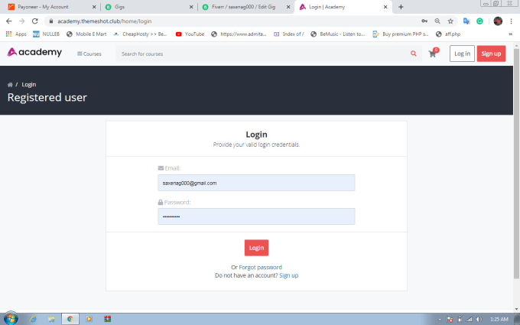The width and height of the screenshot is (520, 325).
Task: Open the Forgot password link
Action: click(x=260, y=268)
